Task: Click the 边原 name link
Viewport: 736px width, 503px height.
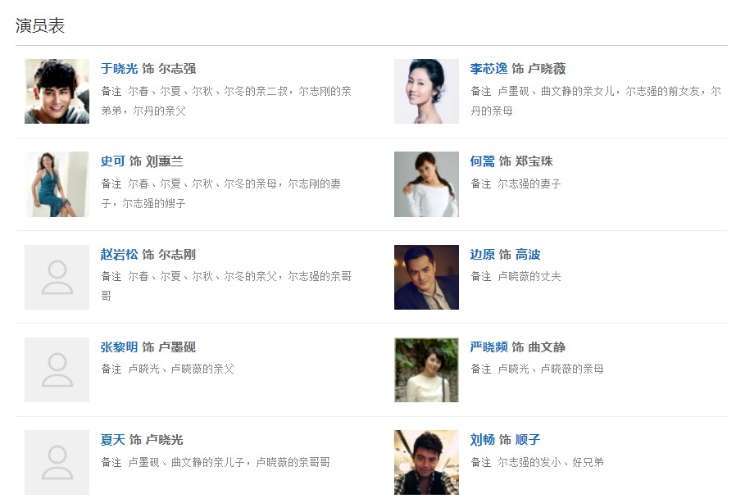Action: (482, 255)
